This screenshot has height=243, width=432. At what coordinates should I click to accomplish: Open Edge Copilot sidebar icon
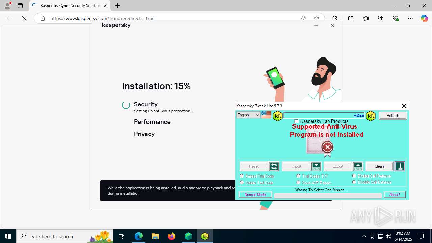[424, 18]
